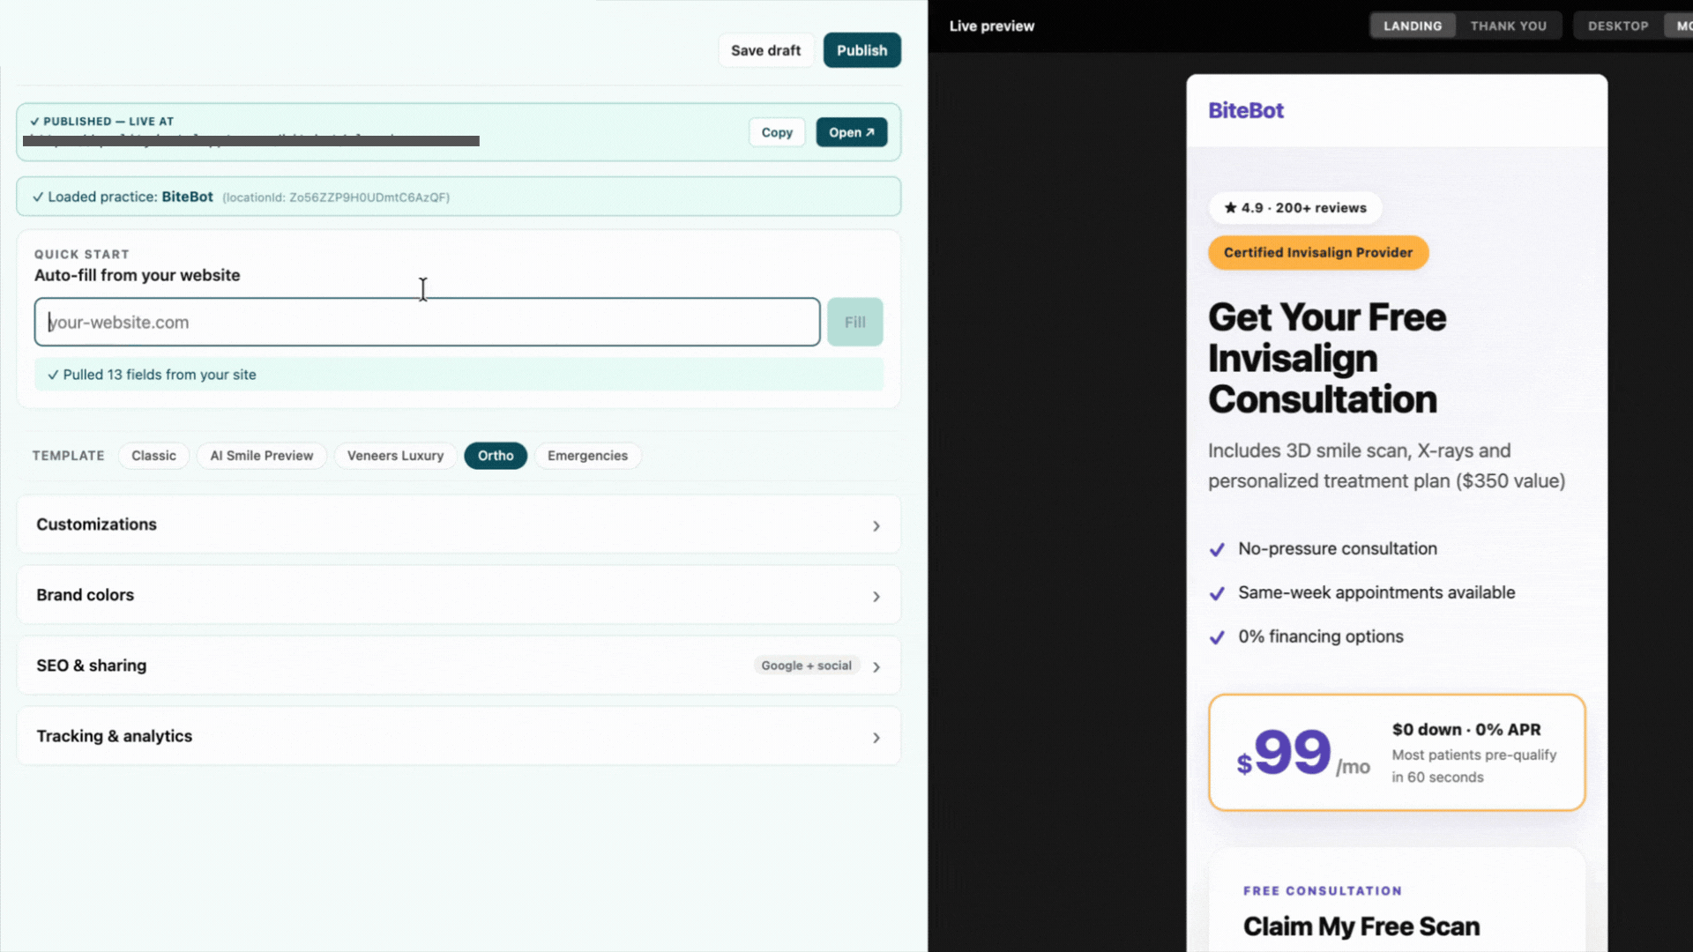Image resolution: width=1693 pixels, height=952 pixels.
Task: Click the Claim My Free Scan heading
Action: tap(1361, 926)
